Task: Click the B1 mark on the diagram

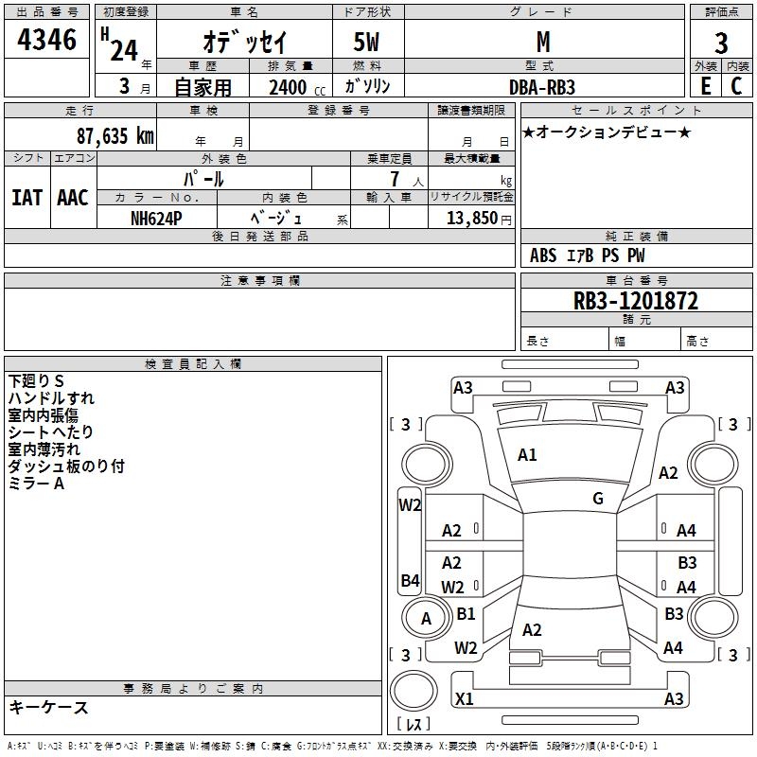Action: point(466,613)
